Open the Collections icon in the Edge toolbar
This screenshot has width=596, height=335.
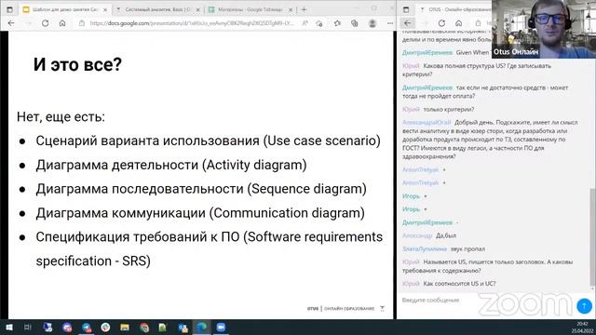tap(354, 23)
